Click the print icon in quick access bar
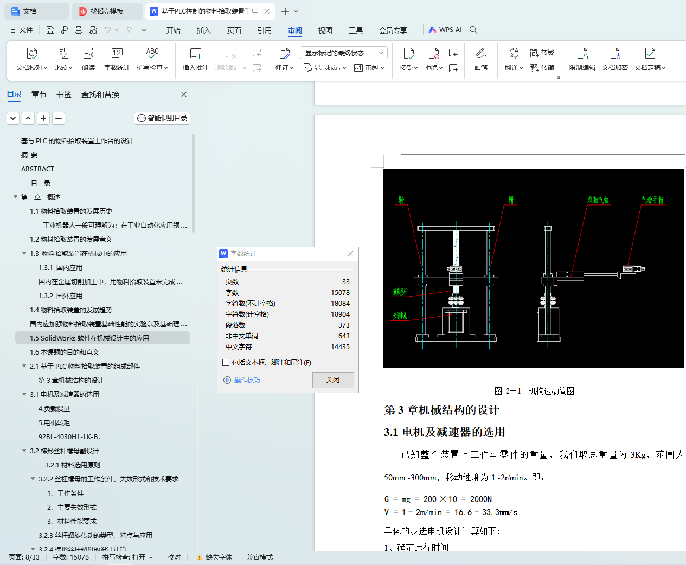 (x=79, y=30)
